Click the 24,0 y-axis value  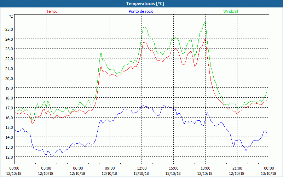pyautogui.click(x=9, y=39)
